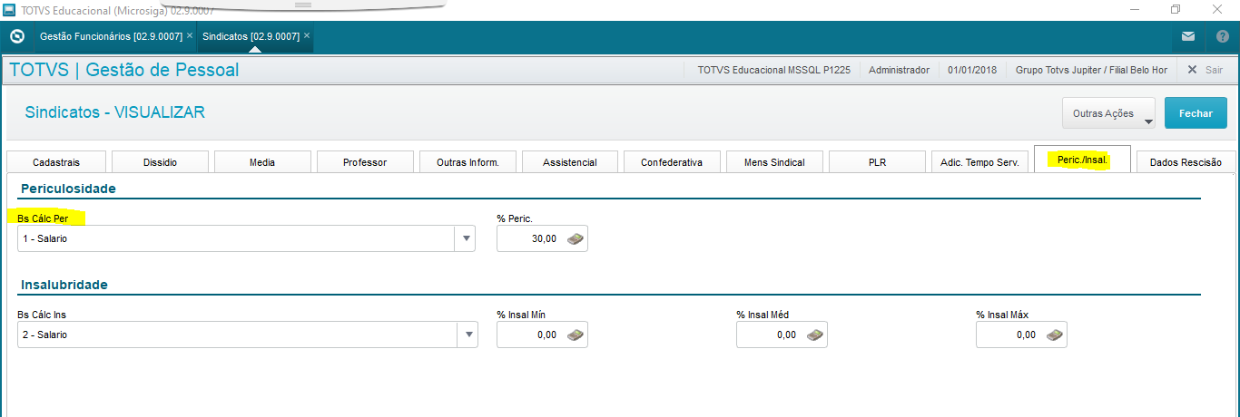This screenshot has width=1240, height=417.
Task: Click calculator icon beside % Insal Máx
Action: point(1055,335)
